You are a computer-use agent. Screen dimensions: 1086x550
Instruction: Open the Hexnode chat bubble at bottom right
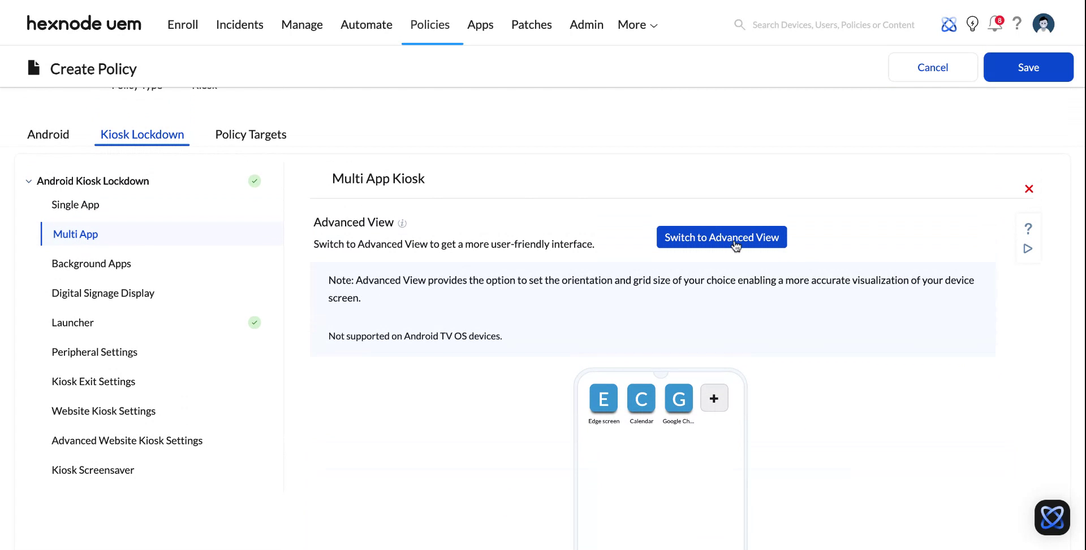(x=1052, y=517)
